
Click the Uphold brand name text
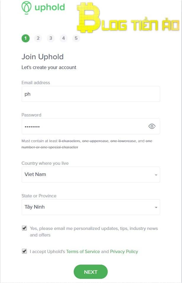[x=49, y=7]
